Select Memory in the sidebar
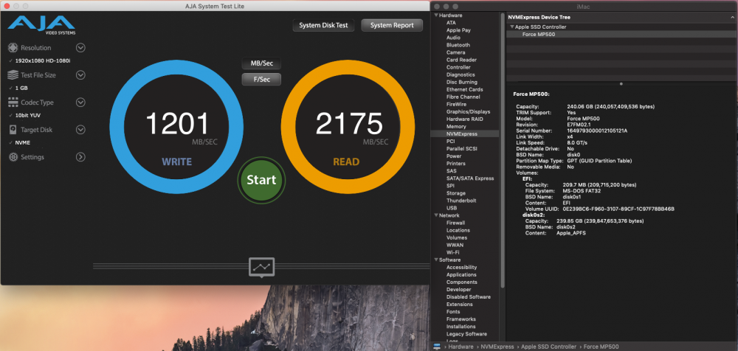 coord(456,127)
